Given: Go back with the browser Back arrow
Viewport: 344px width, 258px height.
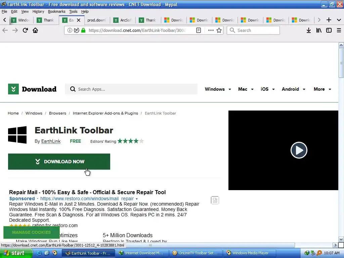Looking at the screenshot, I should coord(5,30).
